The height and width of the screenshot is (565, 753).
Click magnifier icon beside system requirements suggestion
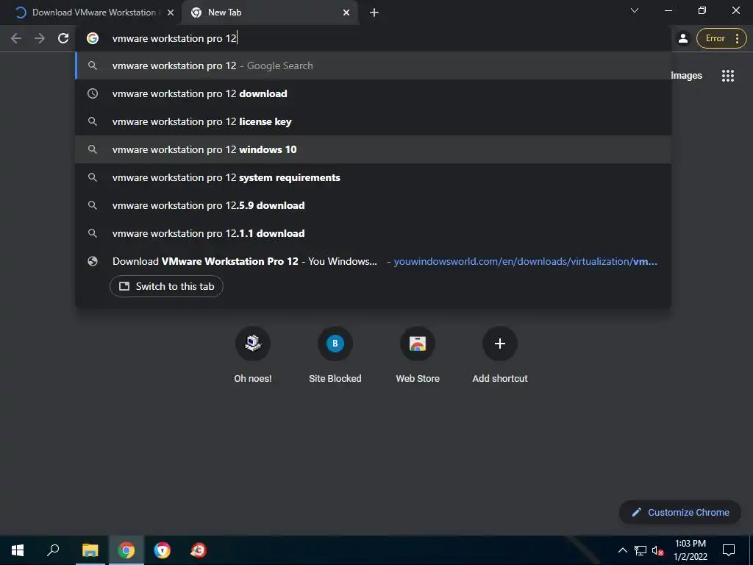coord(93,177)
